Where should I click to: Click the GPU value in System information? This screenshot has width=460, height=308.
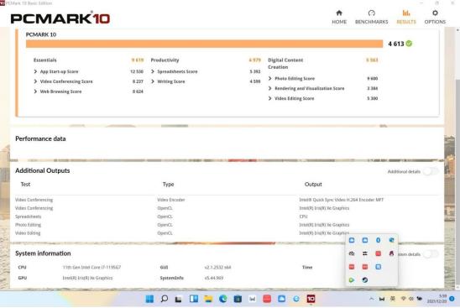coord(87,278)
